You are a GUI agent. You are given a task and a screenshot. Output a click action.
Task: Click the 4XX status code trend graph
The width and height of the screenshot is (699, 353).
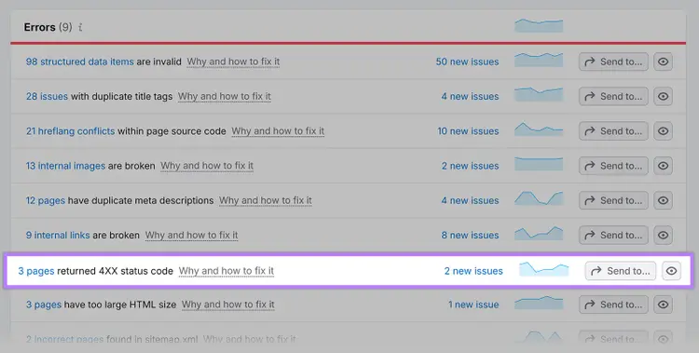pyautogui.click(x=544, y=269)
